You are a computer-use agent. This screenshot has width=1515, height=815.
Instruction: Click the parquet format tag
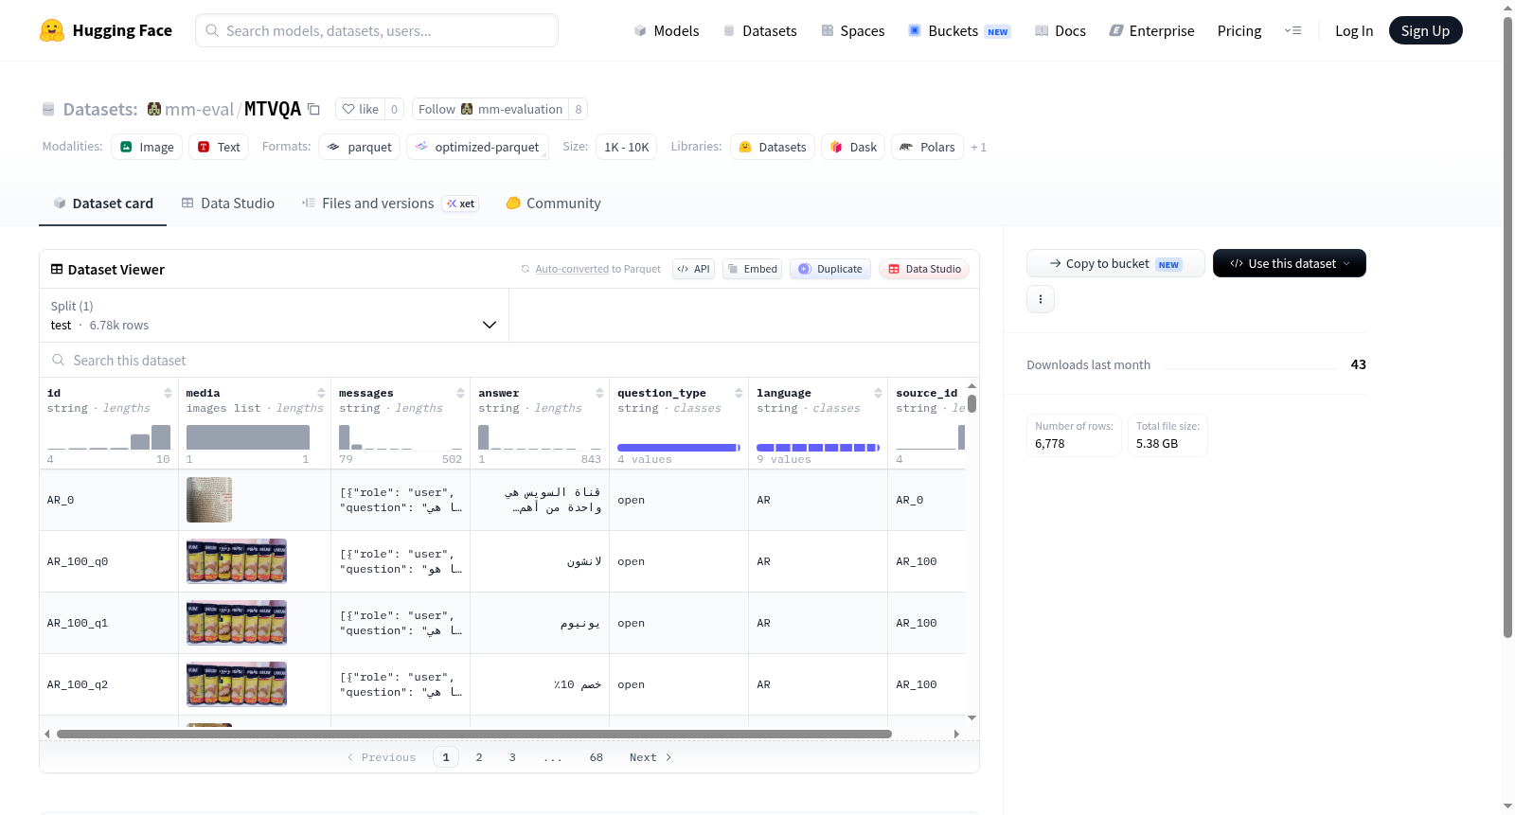(359, 147)
